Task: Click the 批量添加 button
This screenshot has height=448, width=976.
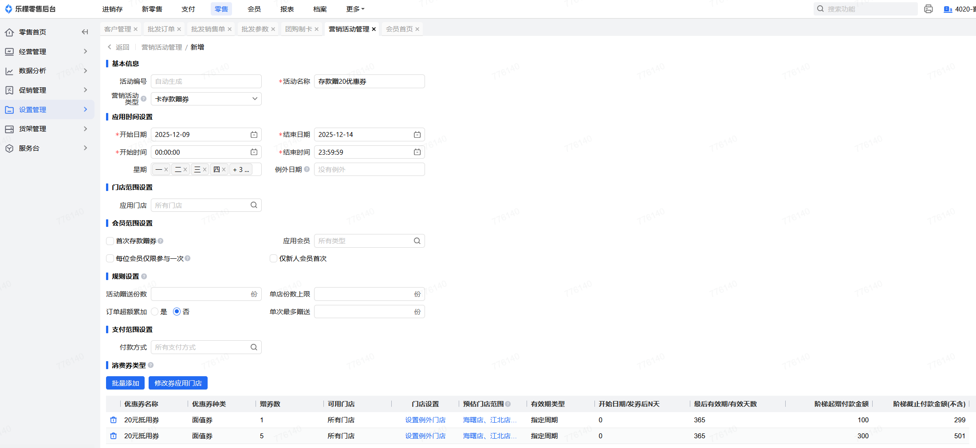Action: [125, 383]
